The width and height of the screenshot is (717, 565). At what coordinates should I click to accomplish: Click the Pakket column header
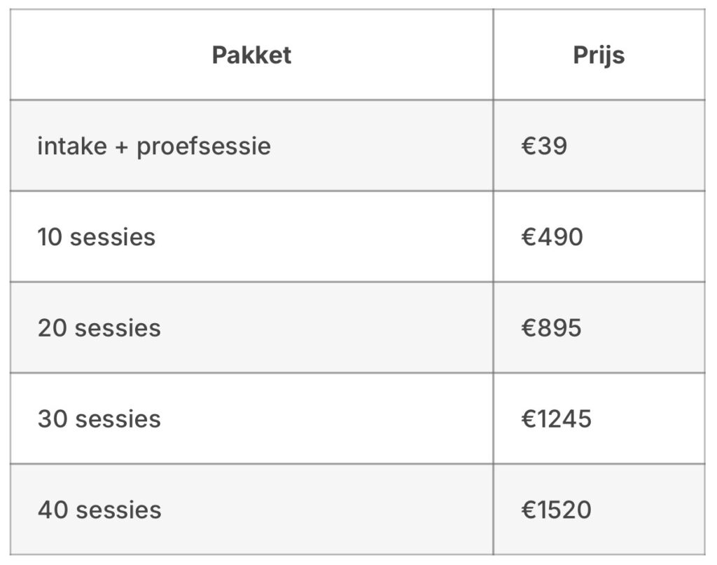[251, 55]
